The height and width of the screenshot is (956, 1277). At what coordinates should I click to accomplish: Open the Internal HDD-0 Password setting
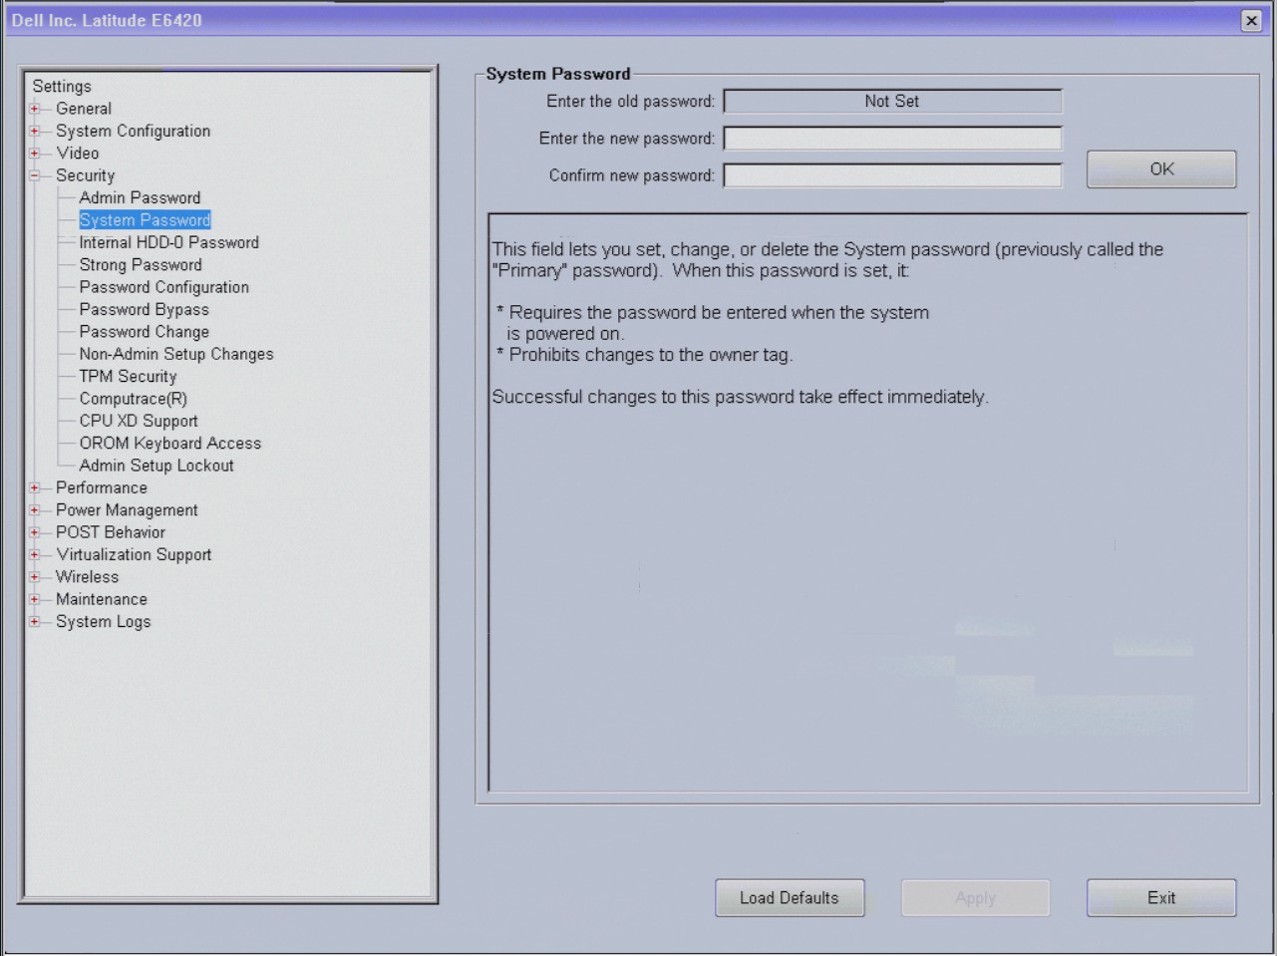[x=167, y=242]
